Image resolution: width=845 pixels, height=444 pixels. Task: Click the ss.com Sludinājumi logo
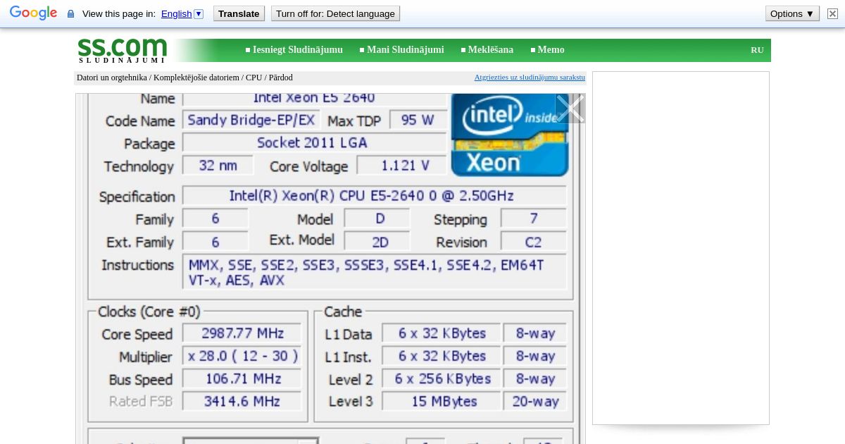tap(122, 50)
